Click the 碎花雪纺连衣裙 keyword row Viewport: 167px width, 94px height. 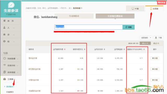click(x=34, y=69)
